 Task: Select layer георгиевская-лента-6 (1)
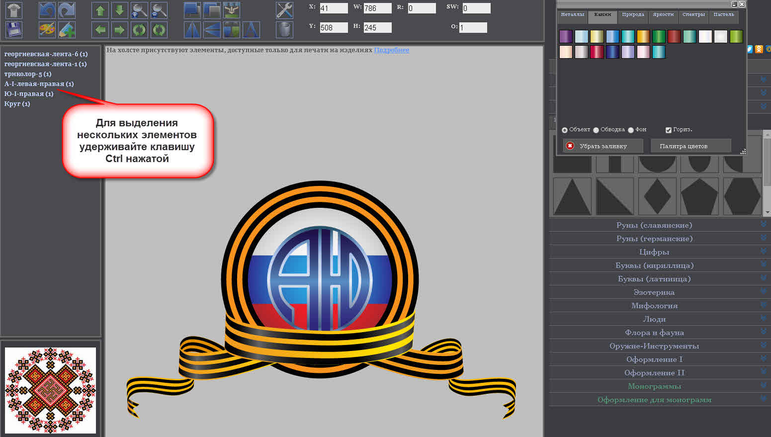[46, 54]
